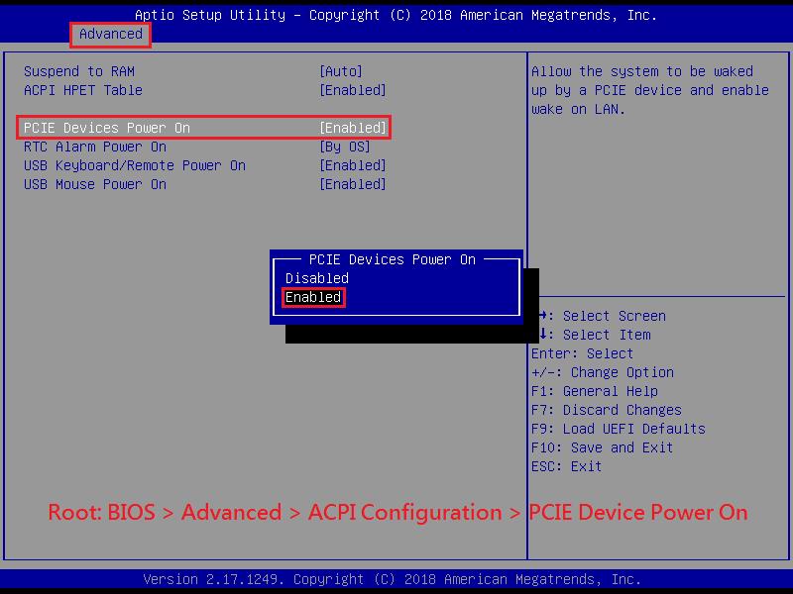Click the help text about wake on LAN
Image resolution: width=793 pixels, height=594 pixels.
point(650,90)
